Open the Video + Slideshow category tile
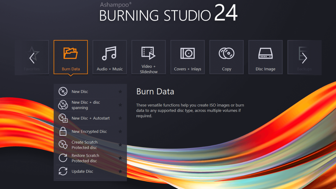The image size is (336, 189). click(149, 57)
